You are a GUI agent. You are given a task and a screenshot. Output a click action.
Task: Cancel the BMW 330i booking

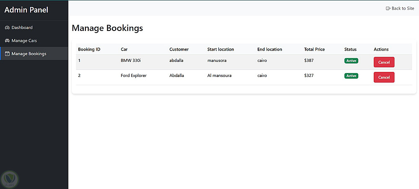[x=384, y=62]
